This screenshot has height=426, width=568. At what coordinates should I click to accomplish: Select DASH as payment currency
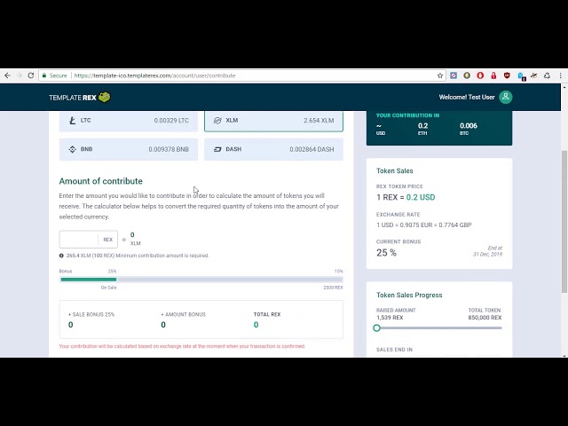[273, 149]
